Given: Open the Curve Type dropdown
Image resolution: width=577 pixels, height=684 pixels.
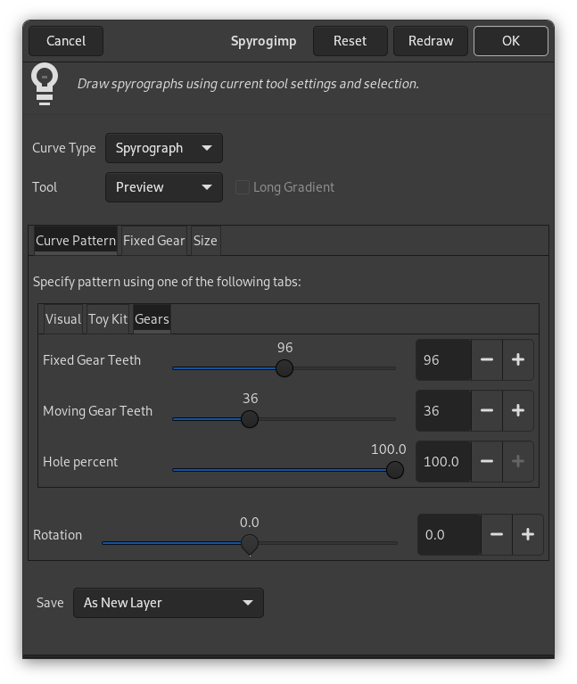Looking at the screenshot, I should click(163, 148).
